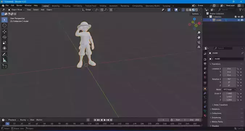
Task: Open the Edit menu
Action: point(12,6)
